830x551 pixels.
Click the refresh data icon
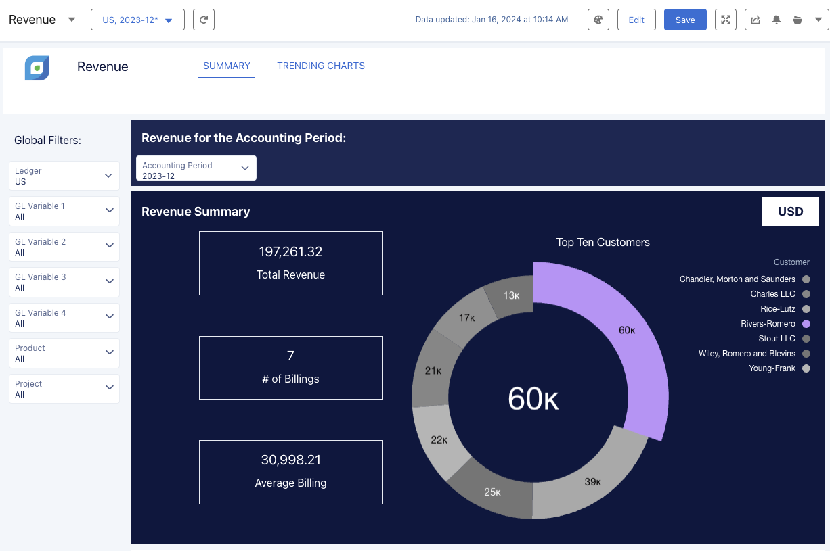[x=204, y=20]
